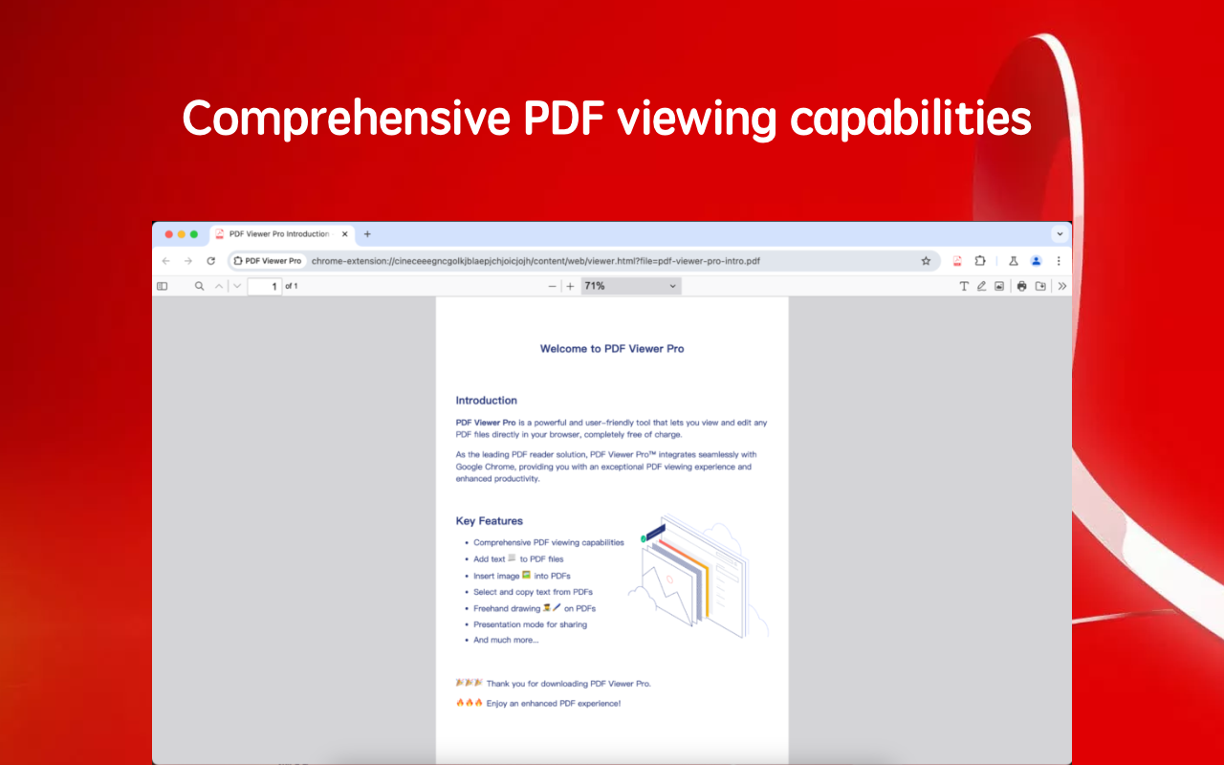Print the PDF document
This screenshot has width=1224, height=765.
click(x=1021, y=286)
